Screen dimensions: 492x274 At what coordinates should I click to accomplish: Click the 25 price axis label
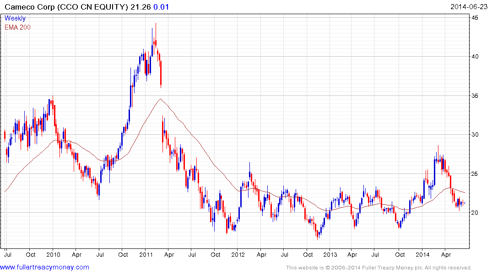[475, 174]
